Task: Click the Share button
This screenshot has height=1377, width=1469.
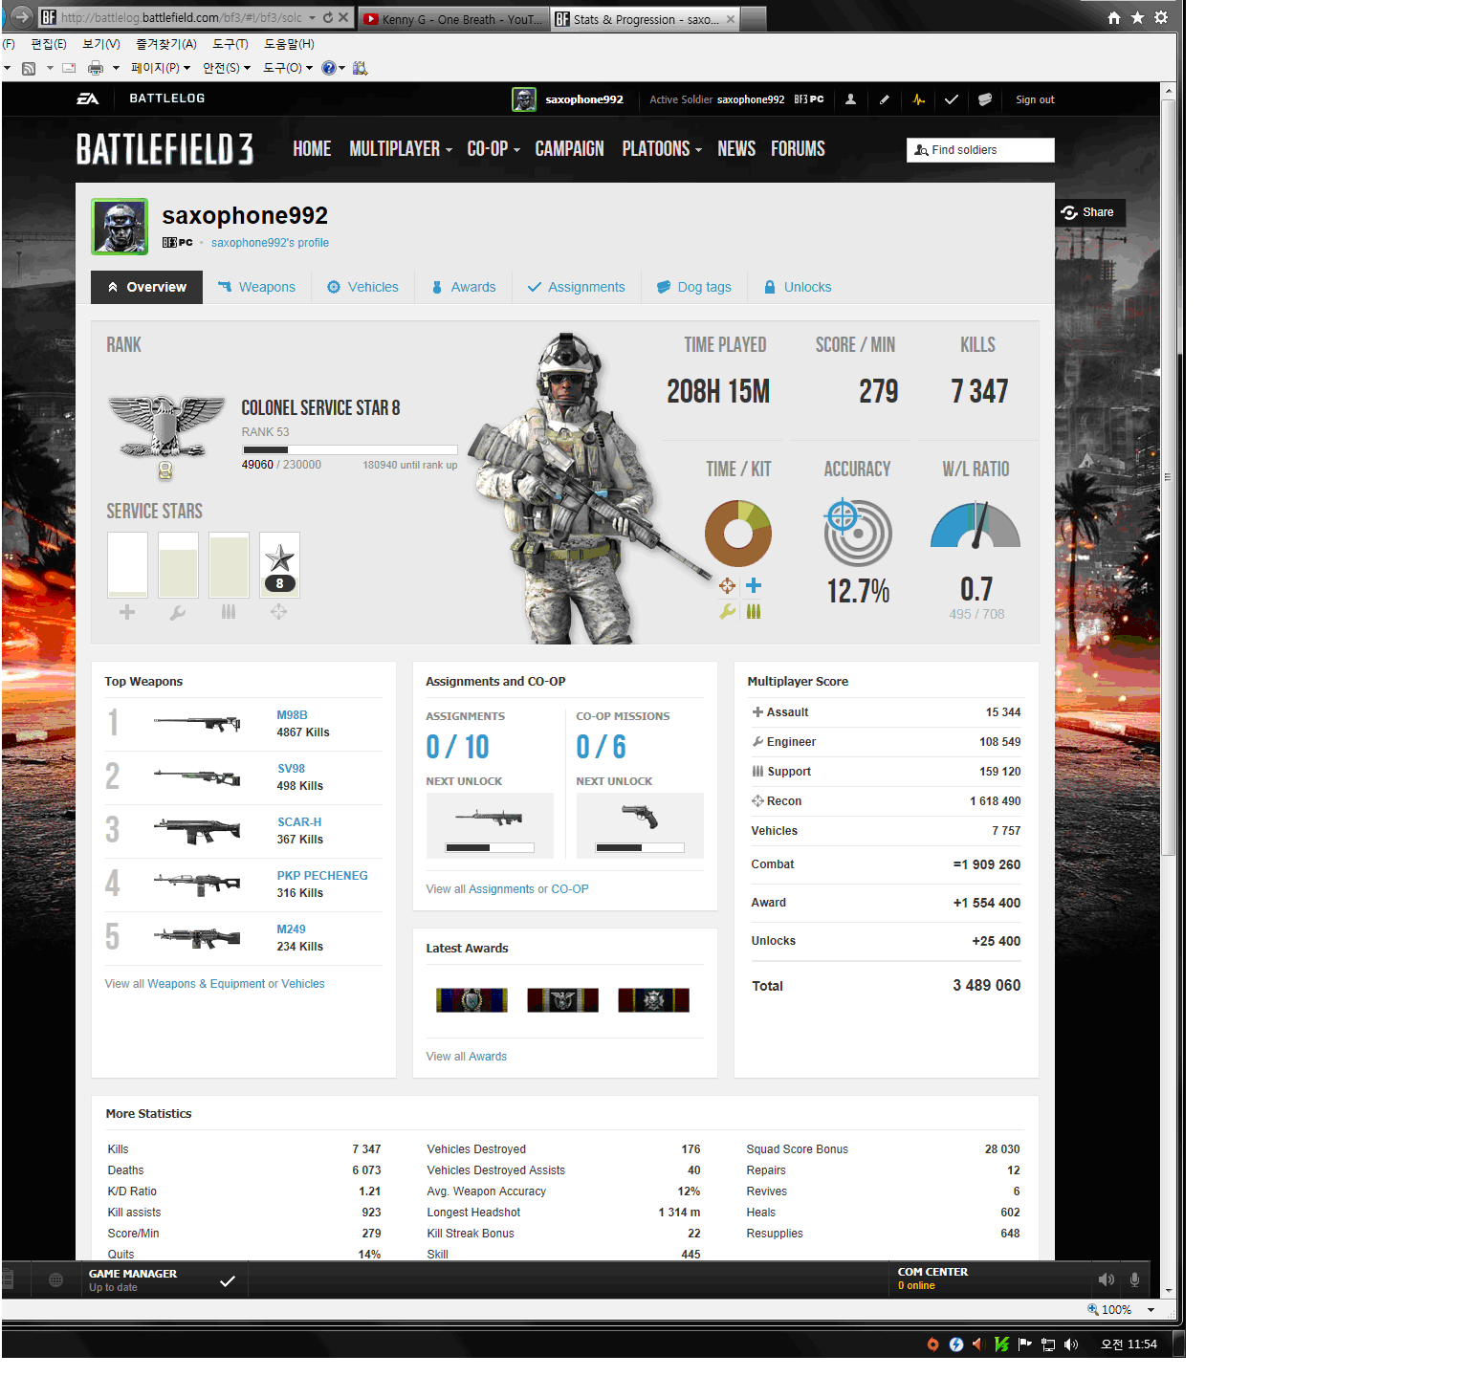Action: click(x=1090, y=212)
